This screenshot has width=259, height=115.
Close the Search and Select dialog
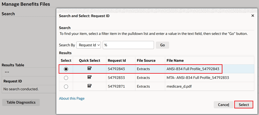click(x=253, y=16)
